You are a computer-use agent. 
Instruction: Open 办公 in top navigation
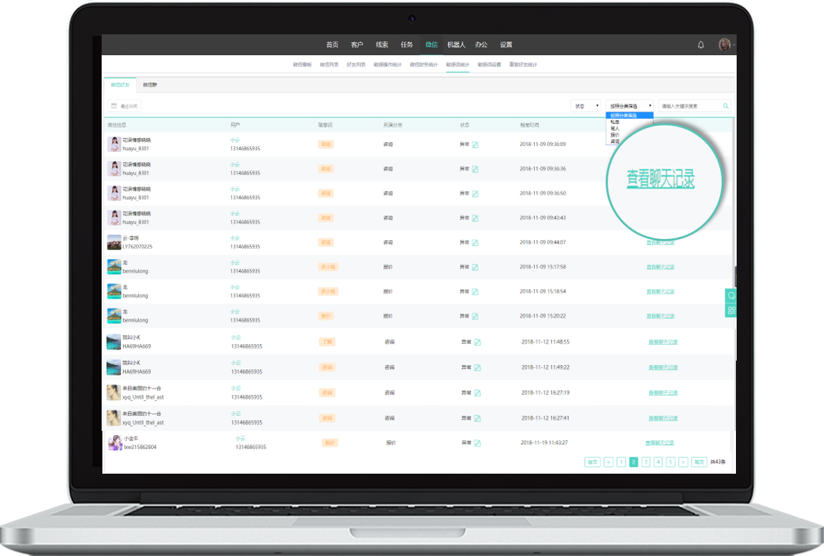click(x=481, y=44)
